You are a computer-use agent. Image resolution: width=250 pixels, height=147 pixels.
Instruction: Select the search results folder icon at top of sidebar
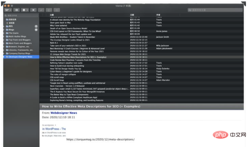[x=7, y=19]
